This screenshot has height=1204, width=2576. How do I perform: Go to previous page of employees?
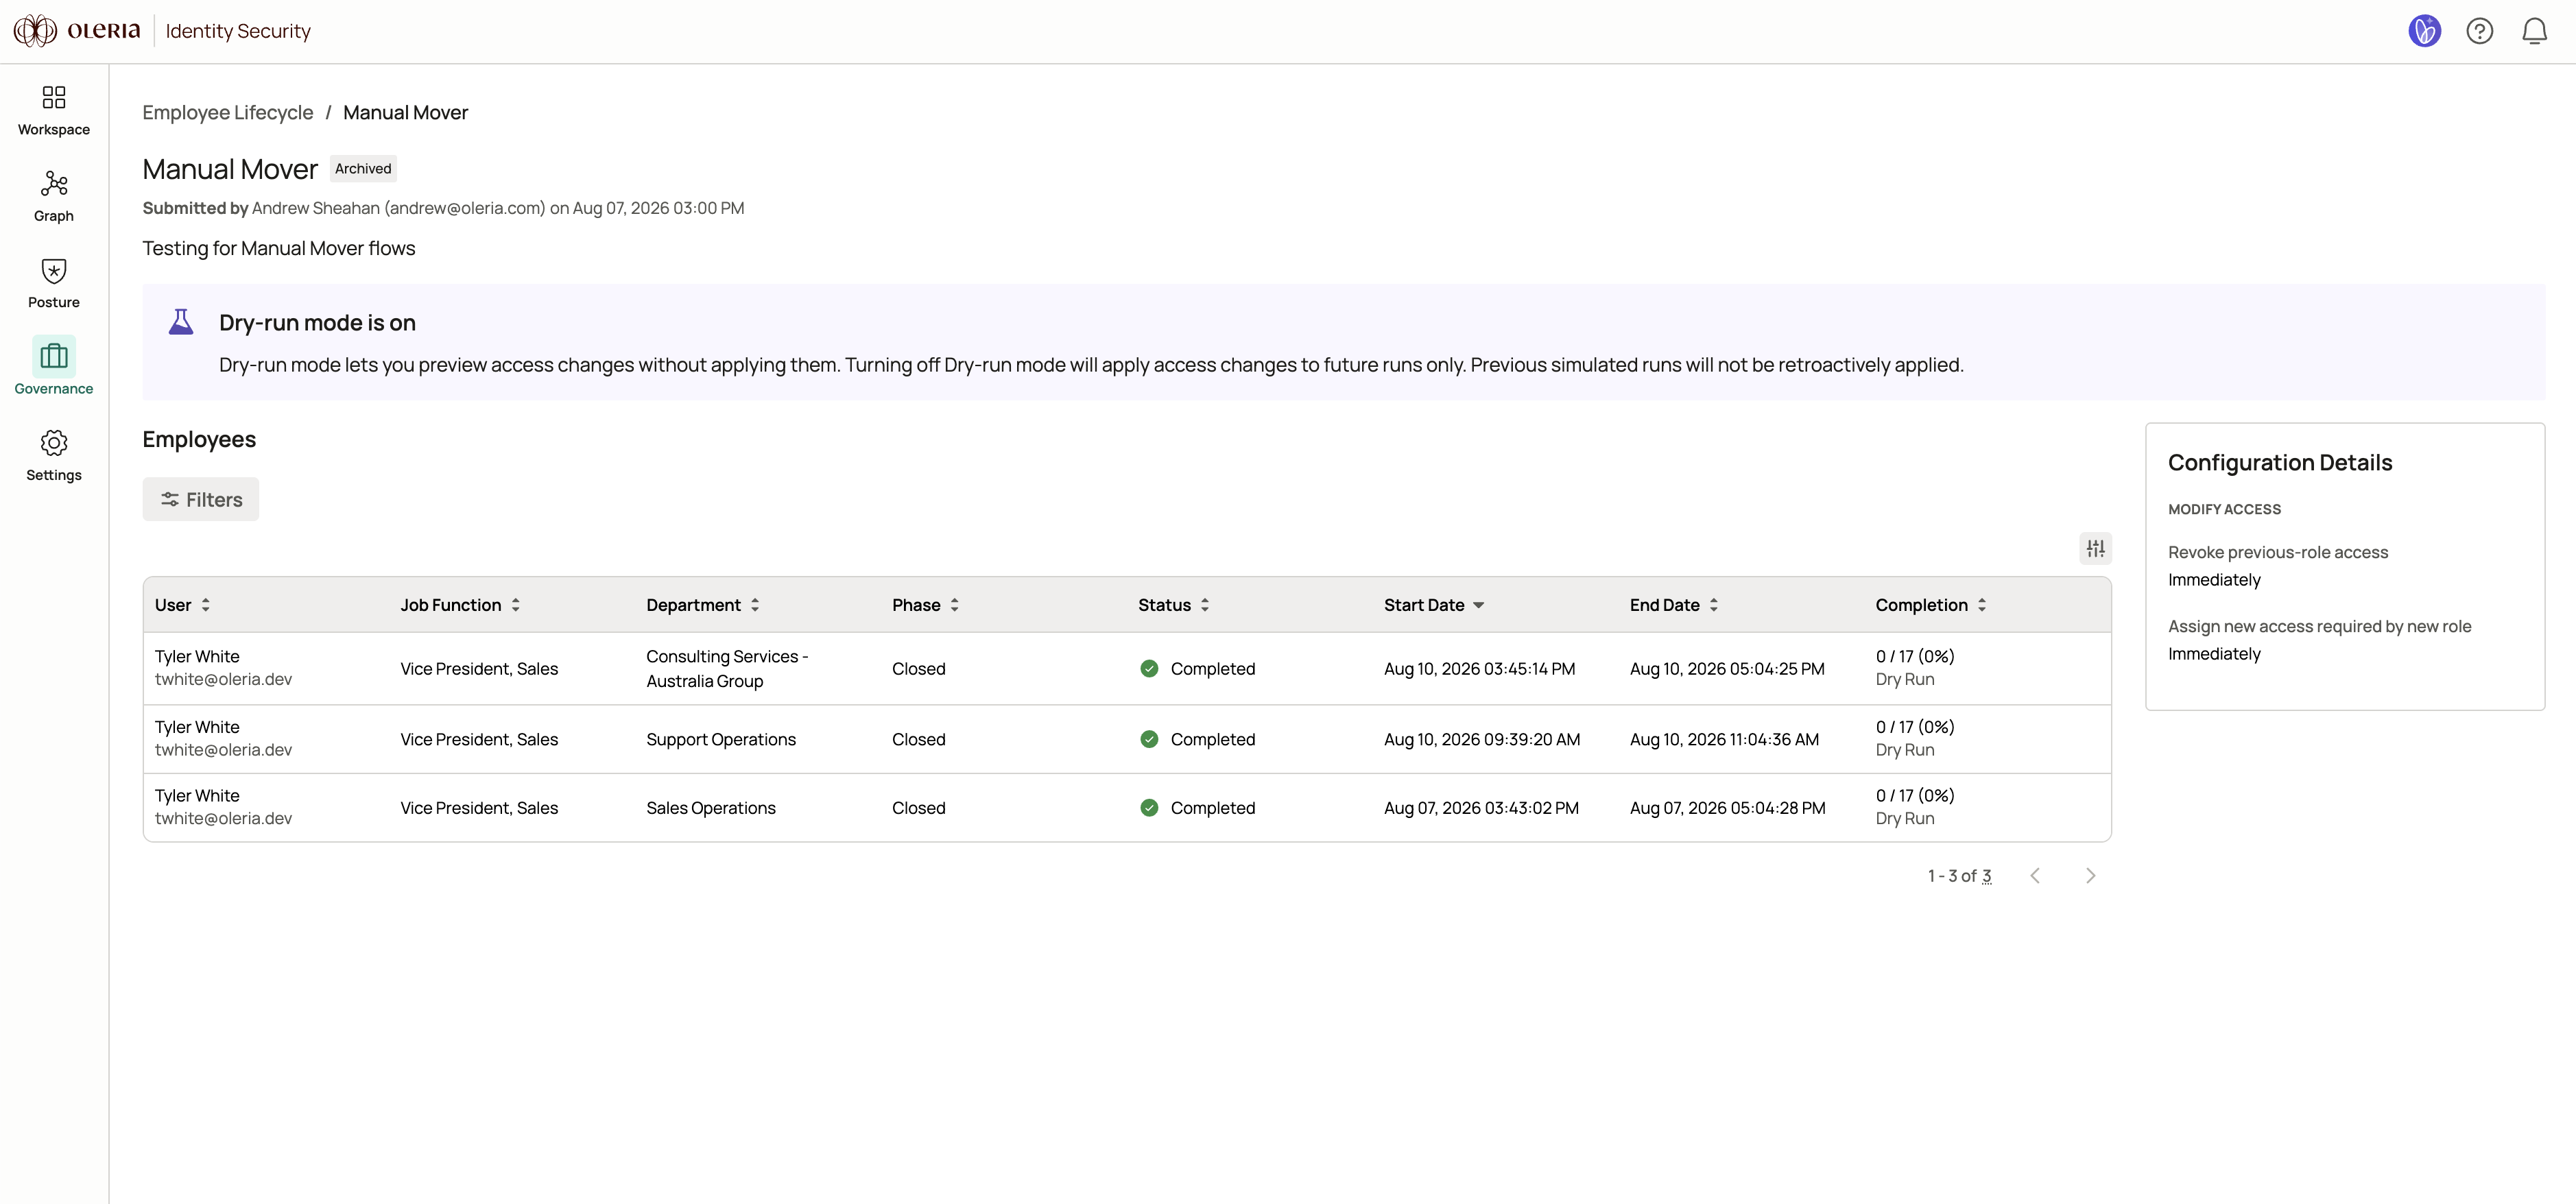2035,876
